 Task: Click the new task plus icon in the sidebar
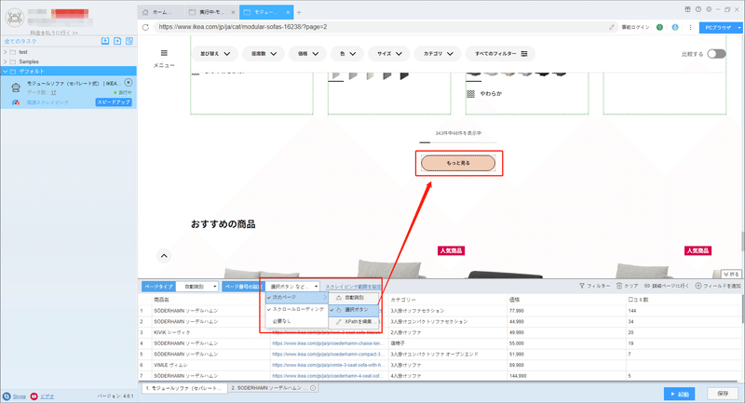117,41
